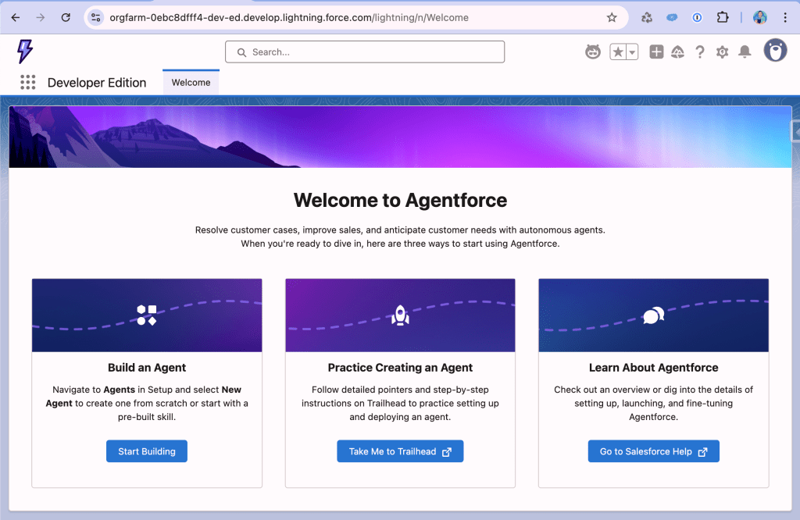Open the Einstein assistant robot icon
800x520 pixels.
593,51
